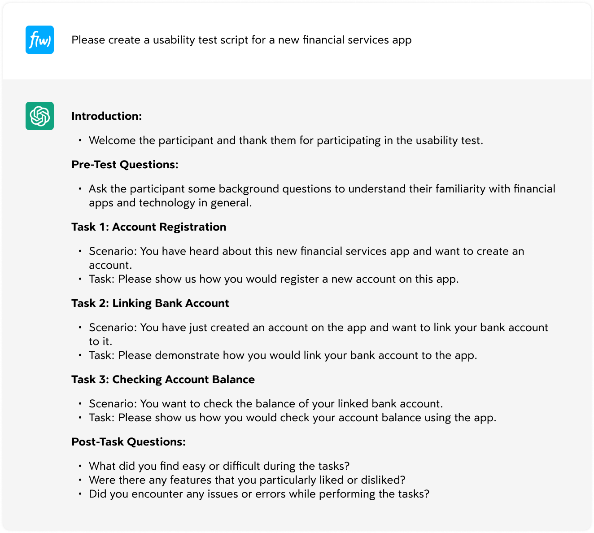Screen dimensions: 594x533
Task: Select the "Task 3: Checking Account Balance" heading
Action: pos(163,380)
